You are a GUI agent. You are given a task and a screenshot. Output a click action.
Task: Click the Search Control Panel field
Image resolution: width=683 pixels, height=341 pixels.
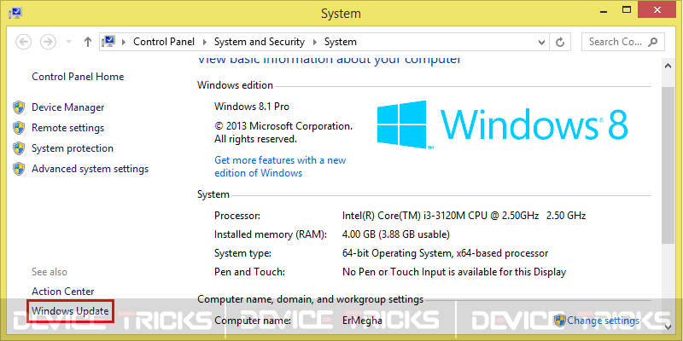point(623,42)
